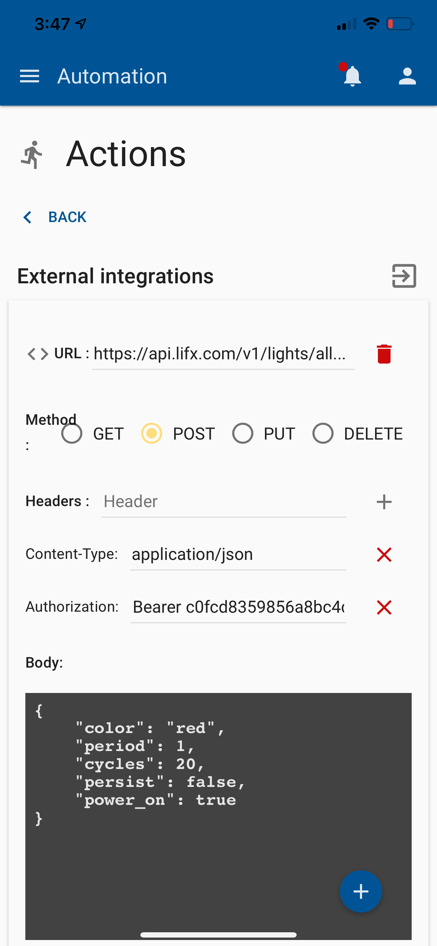Viewport: 437px width, 946px height.
Task: Select the GET method radio button
Action: (72, 433)
